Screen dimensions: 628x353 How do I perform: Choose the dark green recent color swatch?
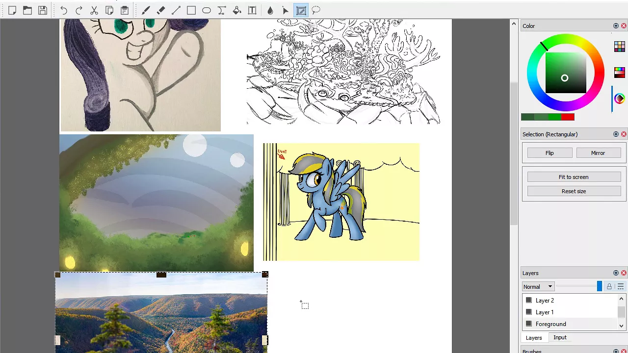click(527, 117)
